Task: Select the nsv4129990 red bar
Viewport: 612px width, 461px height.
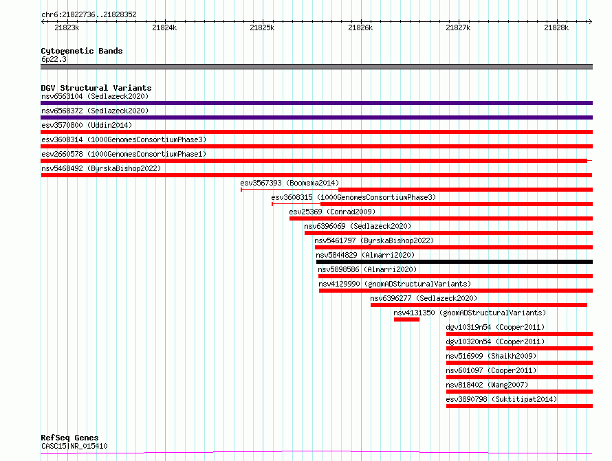Action: (x=456, y=291)
